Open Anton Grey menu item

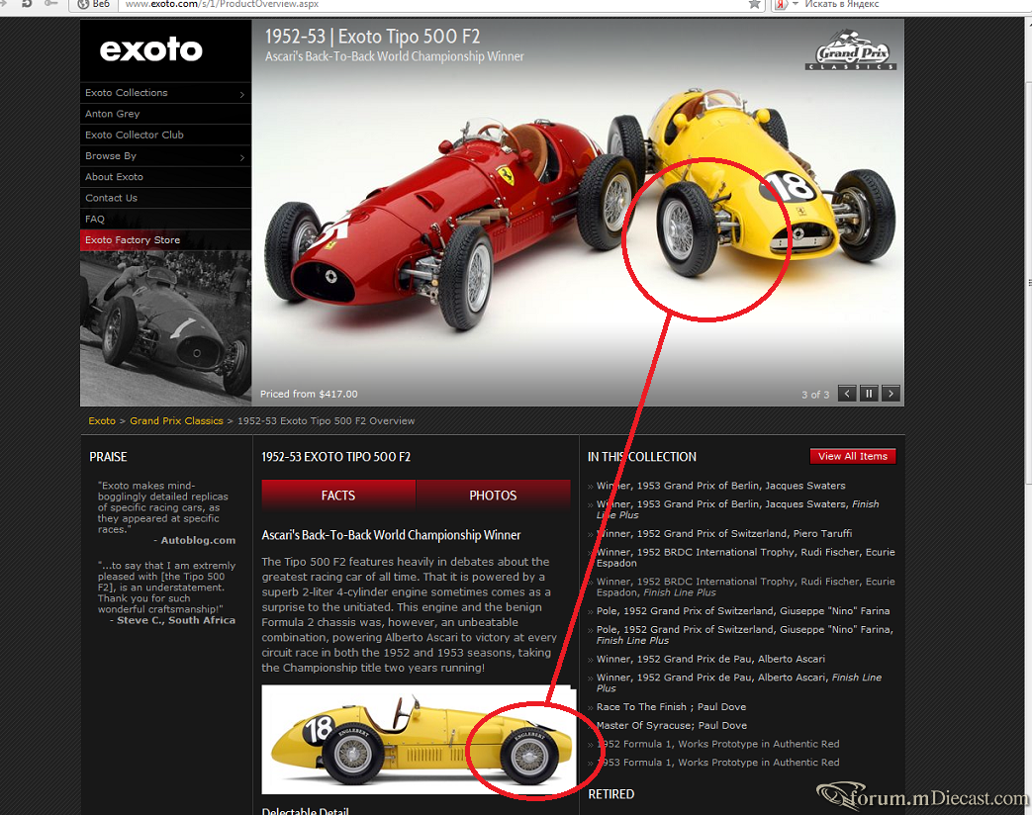click(166, 114)
